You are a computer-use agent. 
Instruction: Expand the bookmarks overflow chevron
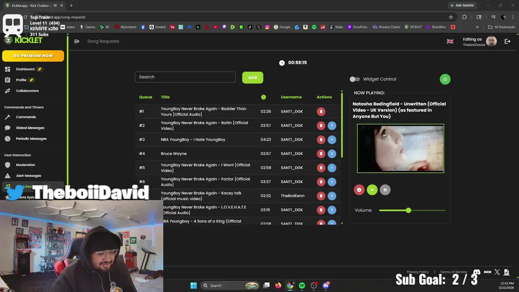click(477, 27)
